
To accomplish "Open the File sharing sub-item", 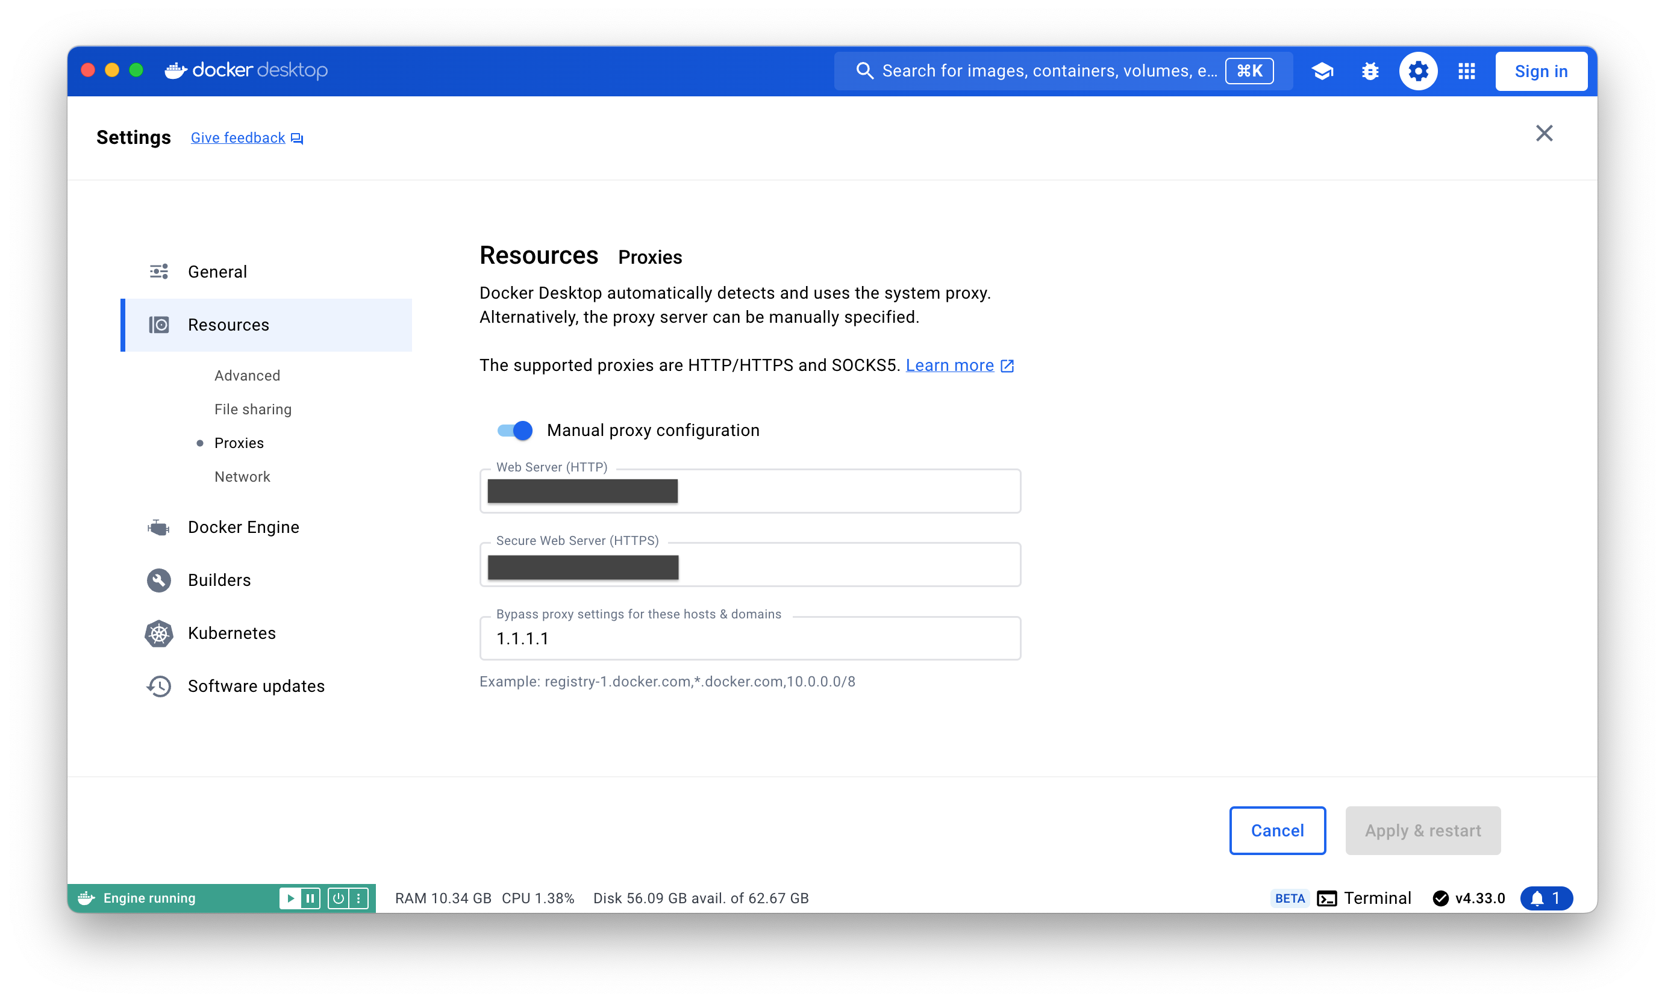I will pos(252,409).
